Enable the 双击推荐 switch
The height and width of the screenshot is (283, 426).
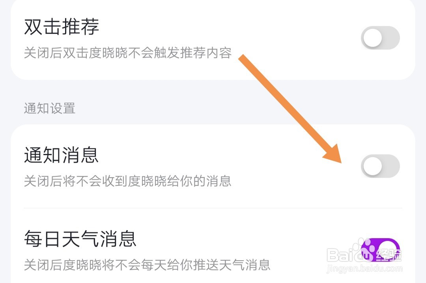pyautogui.click(x=380, y=38)
